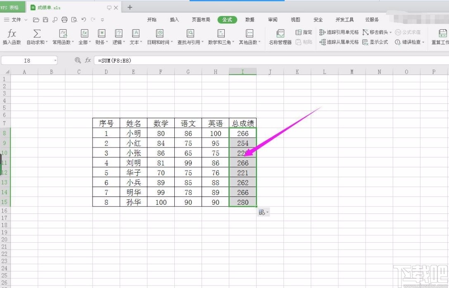Select the cell showing total score 280
Image resolution: width=449 pixels, height=288 pixels.
point(242,202)
